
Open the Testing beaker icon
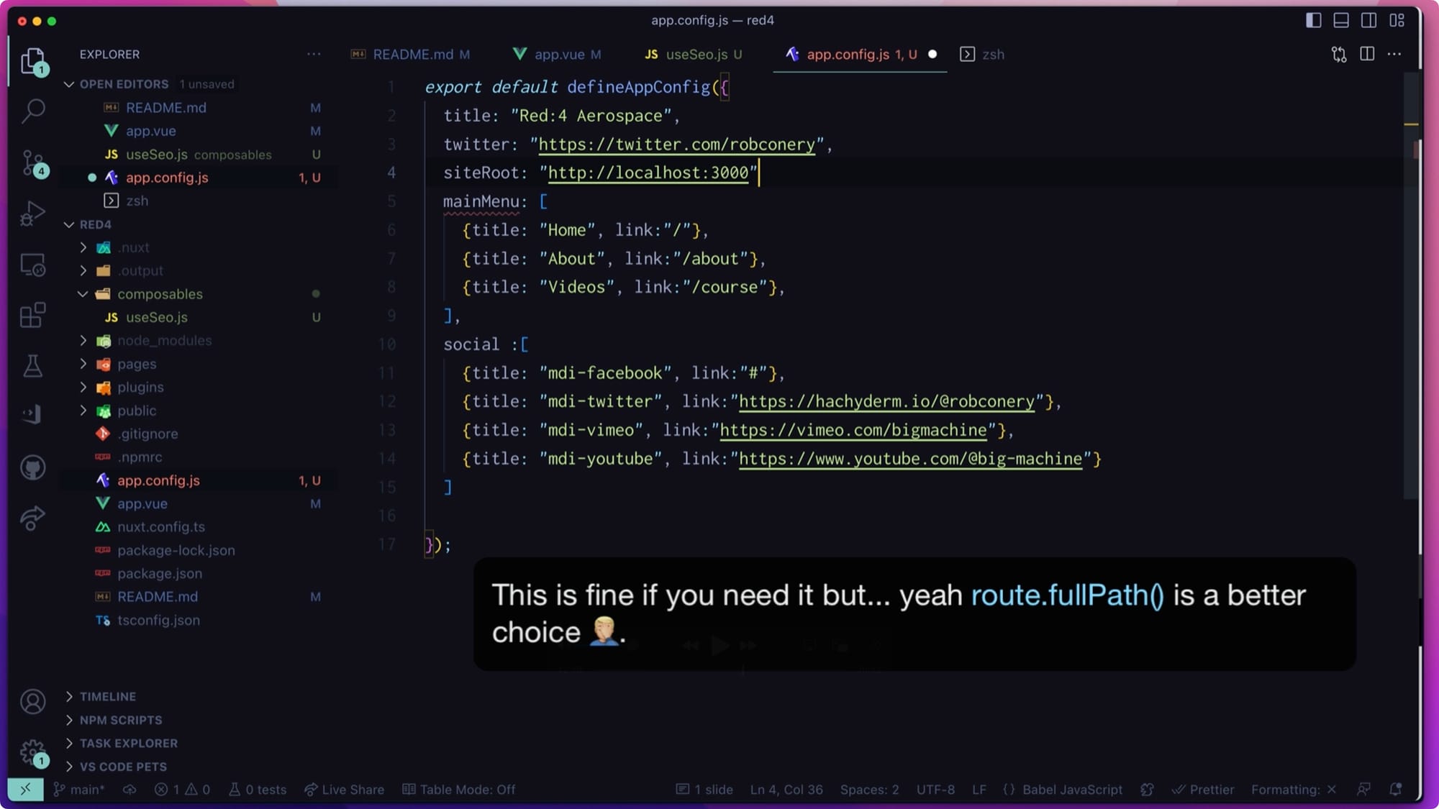coord(33,366)
